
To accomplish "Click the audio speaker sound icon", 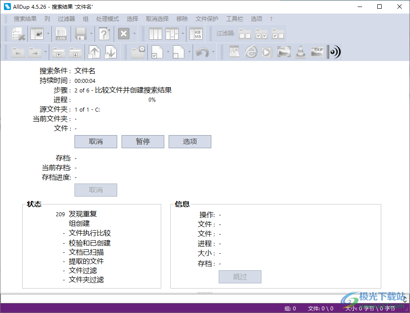I will 334,52.
